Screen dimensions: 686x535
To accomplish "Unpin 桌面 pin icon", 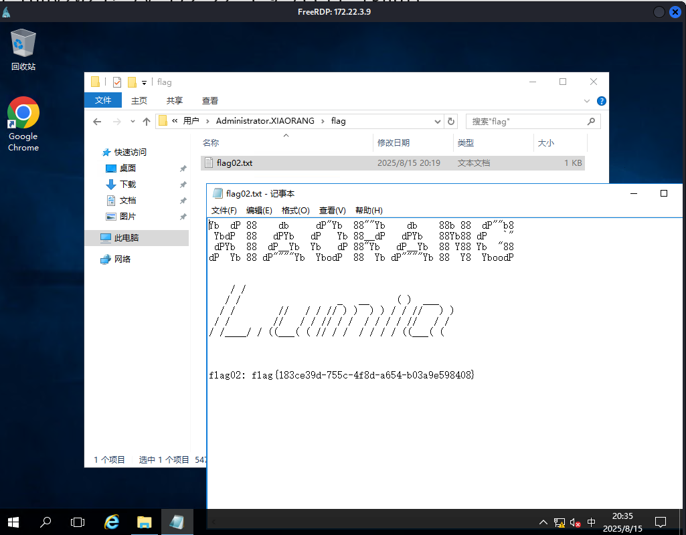I will pos(183,169).
